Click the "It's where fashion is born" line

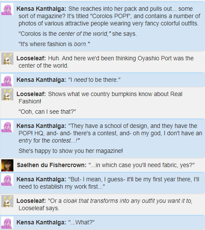[54, 44]
